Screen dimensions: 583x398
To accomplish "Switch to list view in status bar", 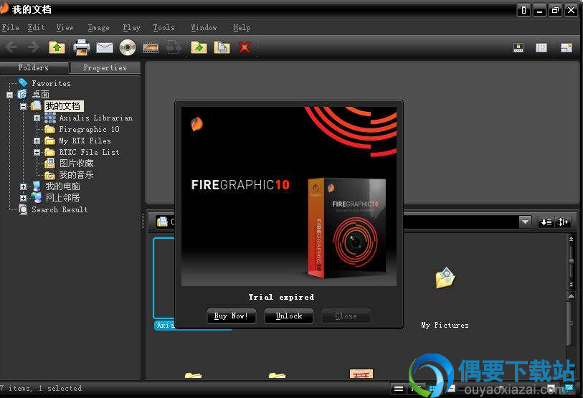I will [x=399, y=389].
